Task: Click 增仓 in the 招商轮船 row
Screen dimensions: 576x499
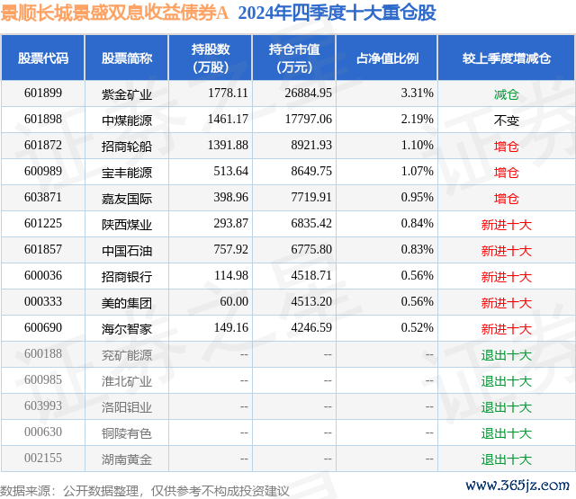Action: click(x=506, y=147)
